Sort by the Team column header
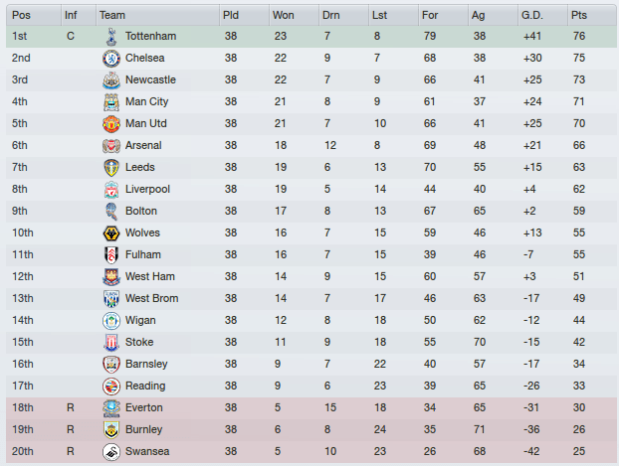Image resolution: width=619 pixels, height=466 pixels. coord(112,15)
